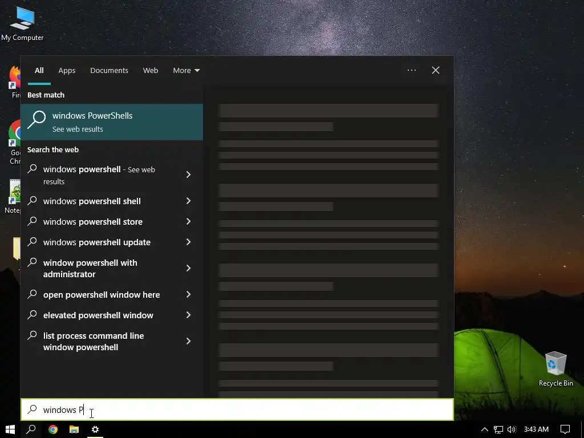Expand arrow for 'windows powershell - See web results'

[188, 175]
